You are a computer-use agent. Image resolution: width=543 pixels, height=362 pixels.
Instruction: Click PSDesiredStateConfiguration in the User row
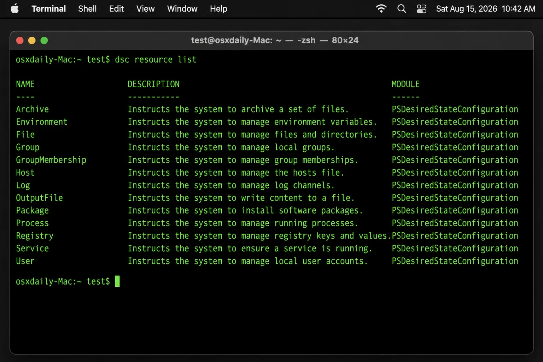click(455, 261)
